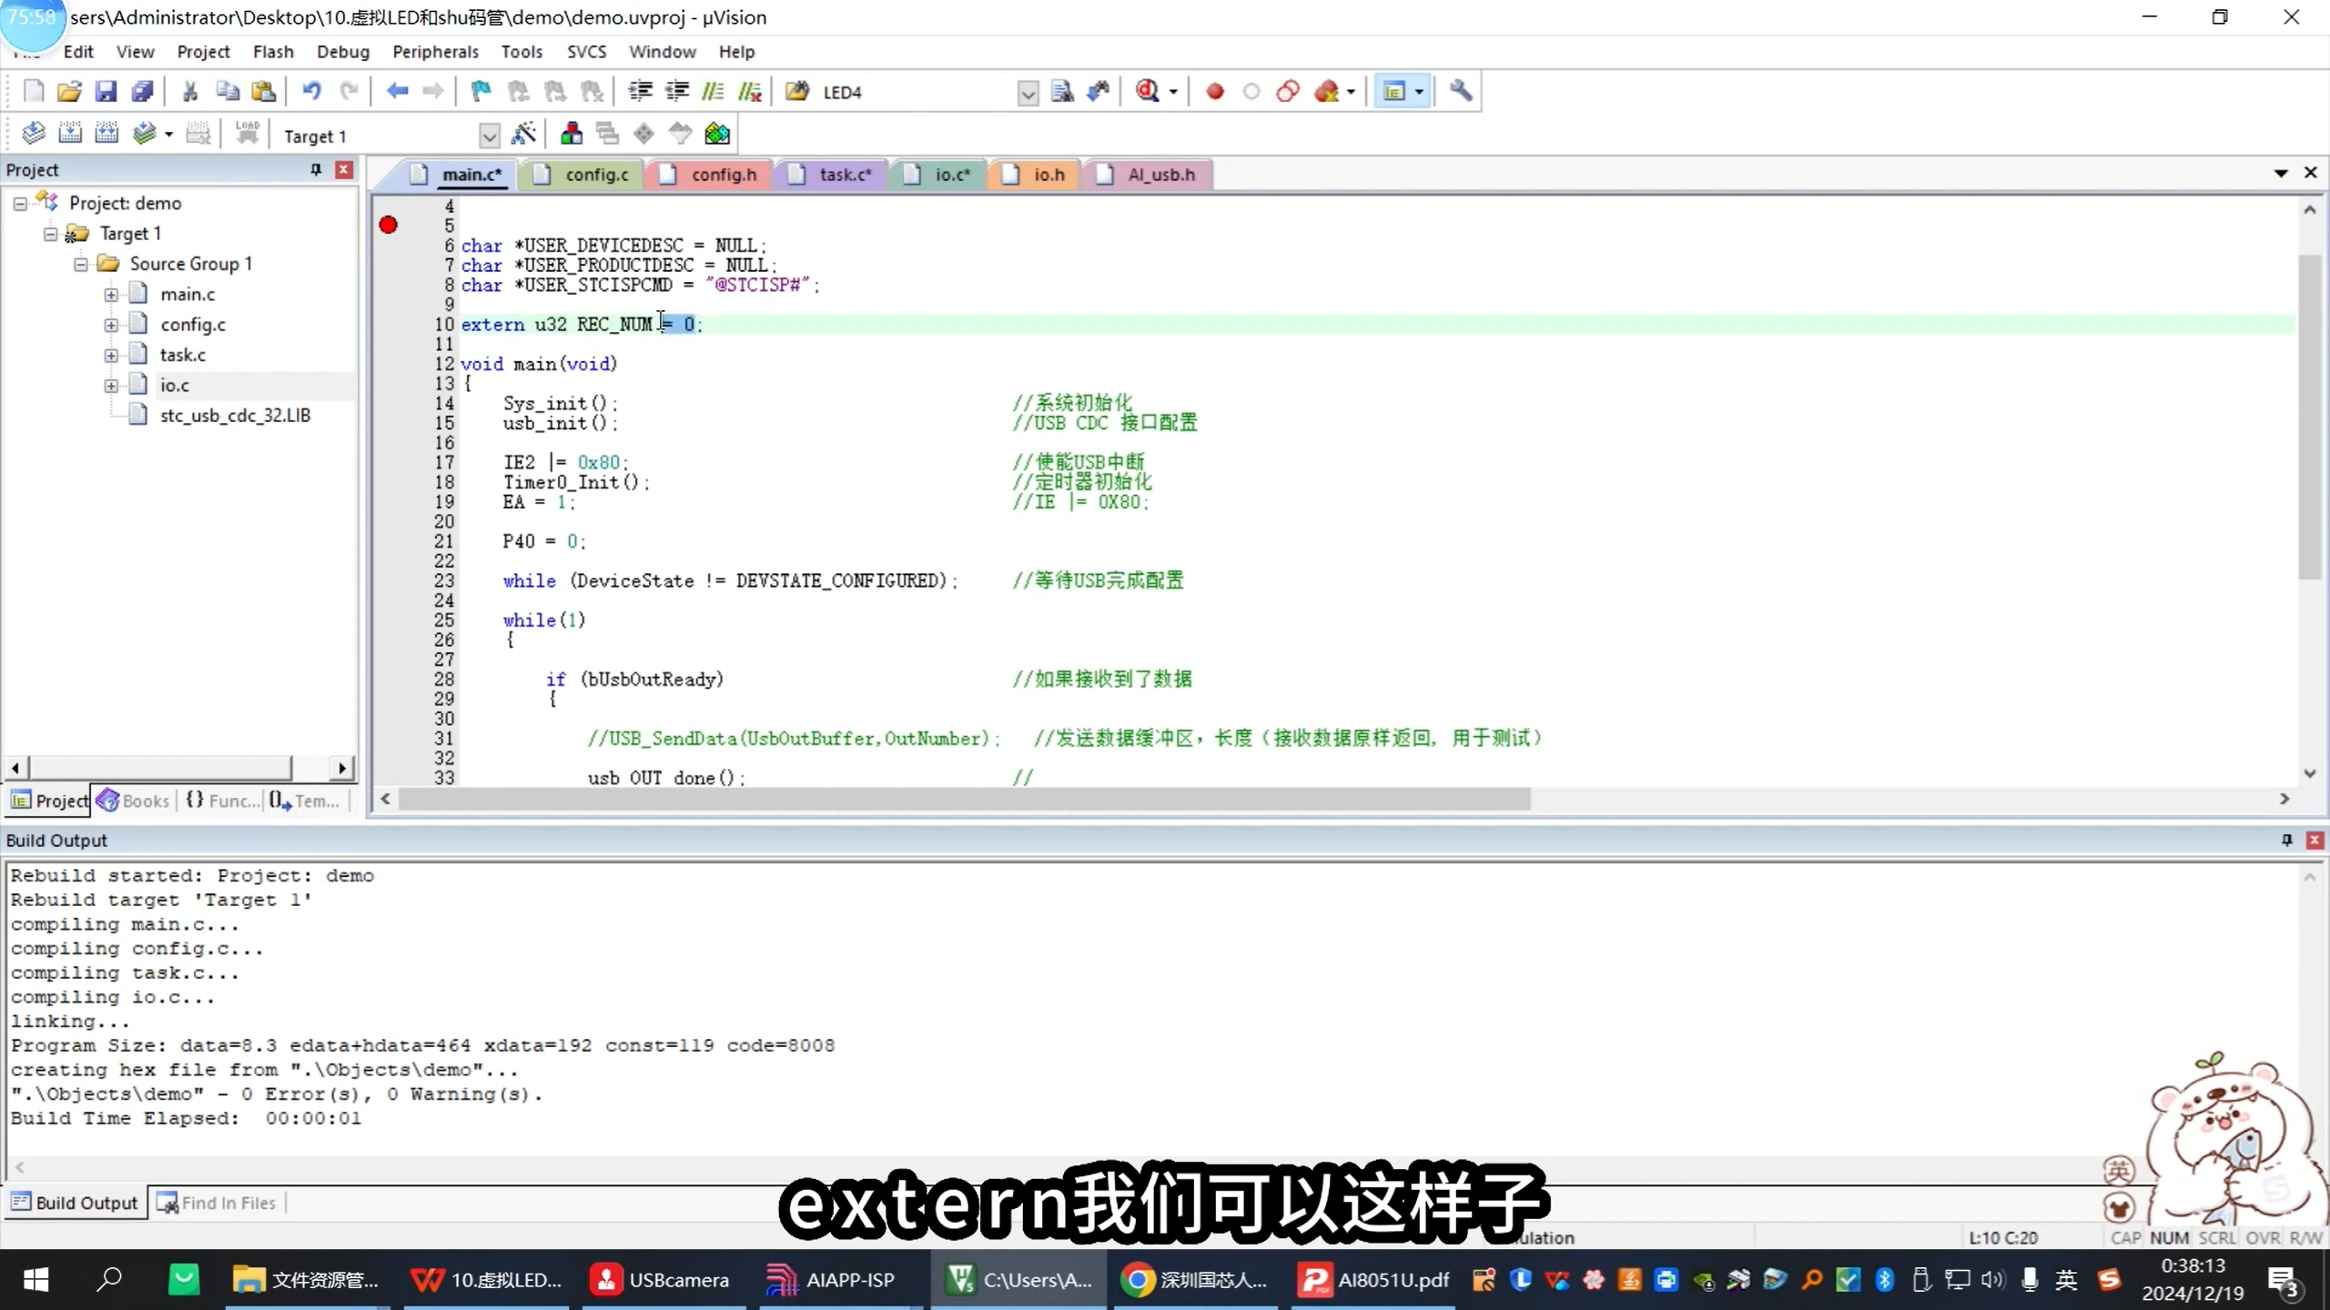
Task: Rebuild all target files
Action: [x=107, y=133]
